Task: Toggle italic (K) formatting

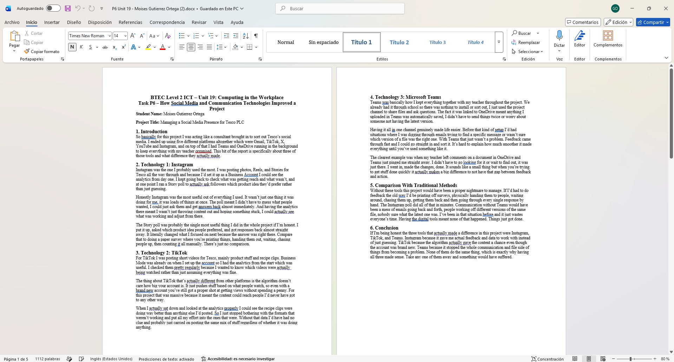Action: (x=81, y=47)
